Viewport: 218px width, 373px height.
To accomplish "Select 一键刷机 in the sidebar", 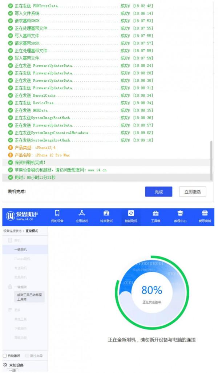I will click(x=25, y=250).
